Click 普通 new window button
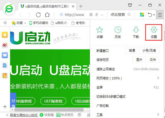The height and width of the screenshot is (118, 165). pos(132,51)
